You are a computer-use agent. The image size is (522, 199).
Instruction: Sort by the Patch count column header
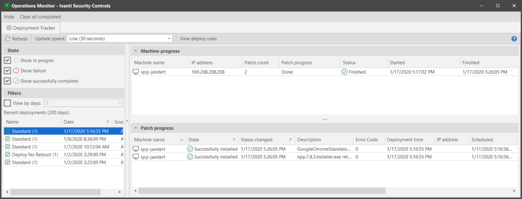pos(260,62)
